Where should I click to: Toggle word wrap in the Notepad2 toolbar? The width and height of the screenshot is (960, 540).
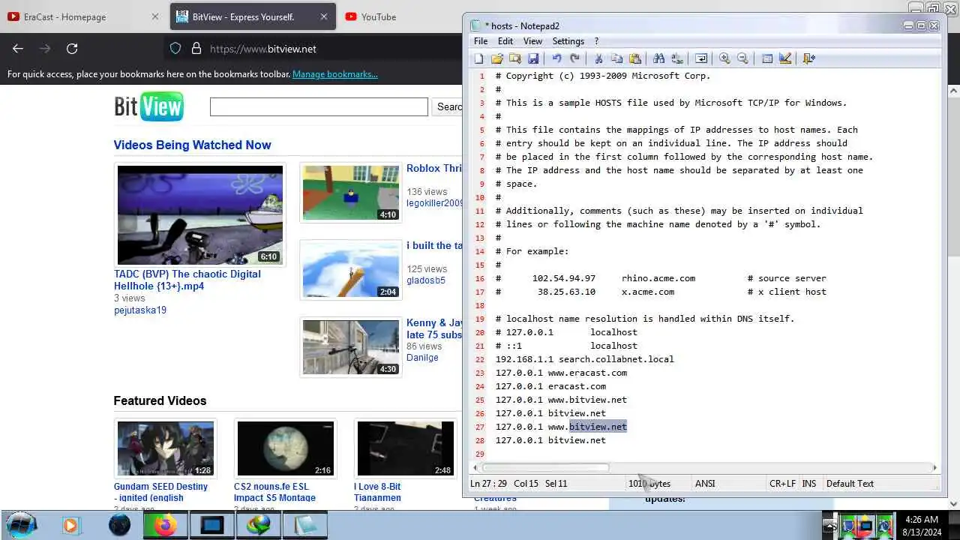coord(700,58)
